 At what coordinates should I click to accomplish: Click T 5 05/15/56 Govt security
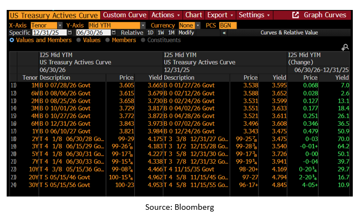click(65, 185)
